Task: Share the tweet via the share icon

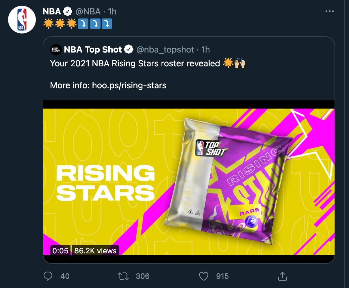Action: [x=282, y=276]
